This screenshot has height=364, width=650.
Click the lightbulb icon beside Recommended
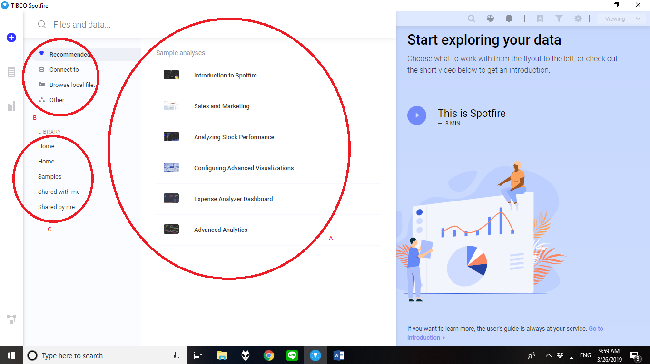42,54
